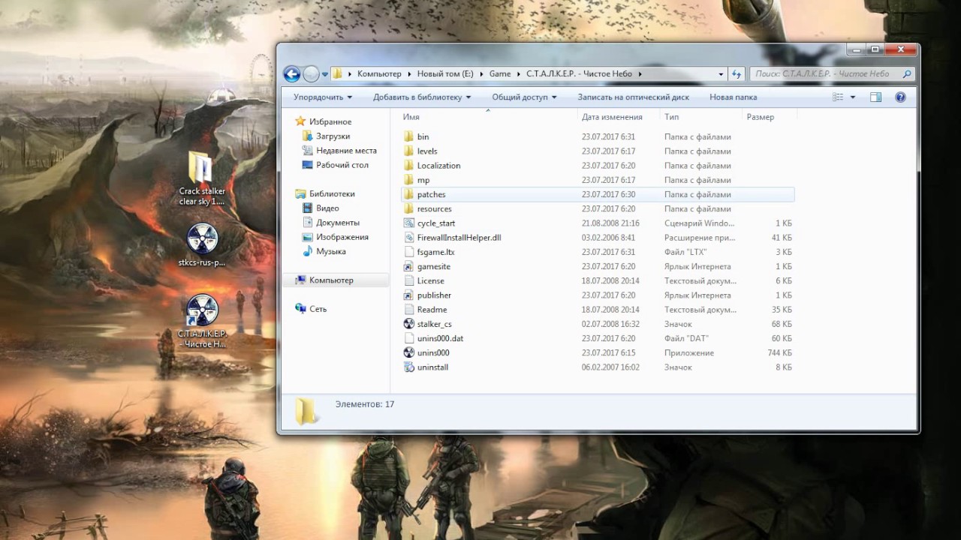Click size '744 КБ' of unins000

[779, 353]
